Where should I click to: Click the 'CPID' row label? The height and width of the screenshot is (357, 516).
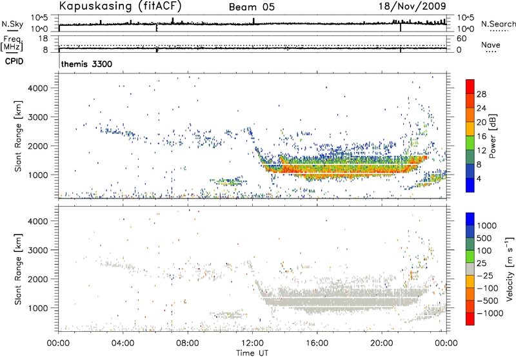[x=14, y=61]
